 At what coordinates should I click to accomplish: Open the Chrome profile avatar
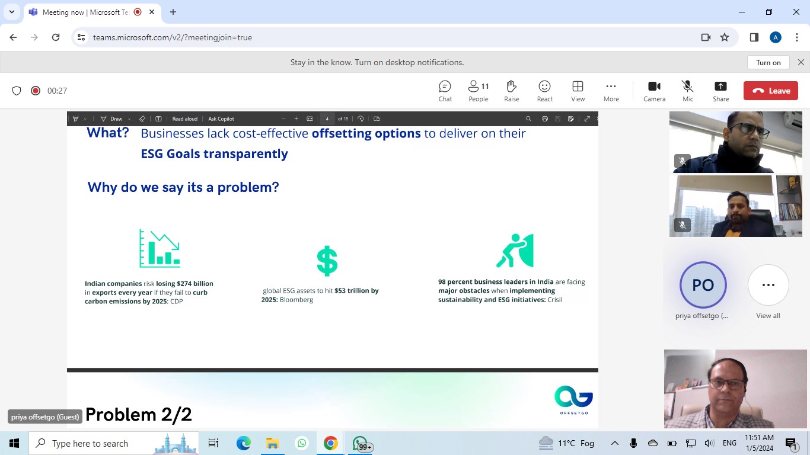click(x=776, y=37)
